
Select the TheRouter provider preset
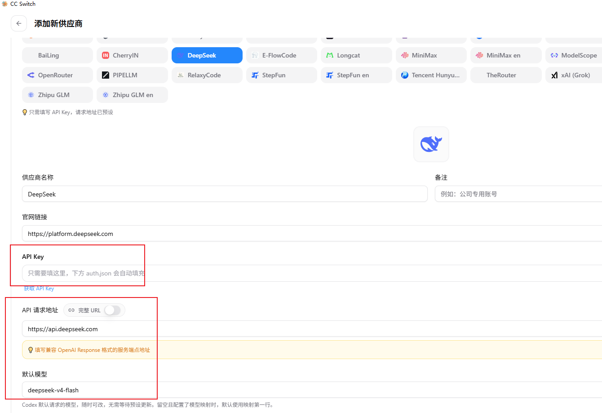[x=506, y=75]
